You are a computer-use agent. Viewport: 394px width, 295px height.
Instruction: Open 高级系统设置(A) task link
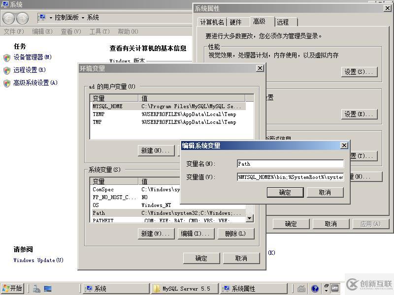click(35, 83)
